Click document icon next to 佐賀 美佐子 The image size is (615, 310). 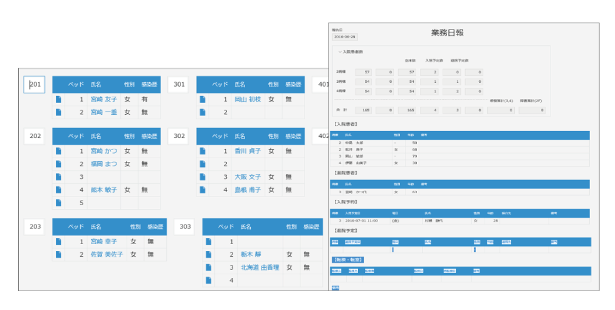point(58,254)
